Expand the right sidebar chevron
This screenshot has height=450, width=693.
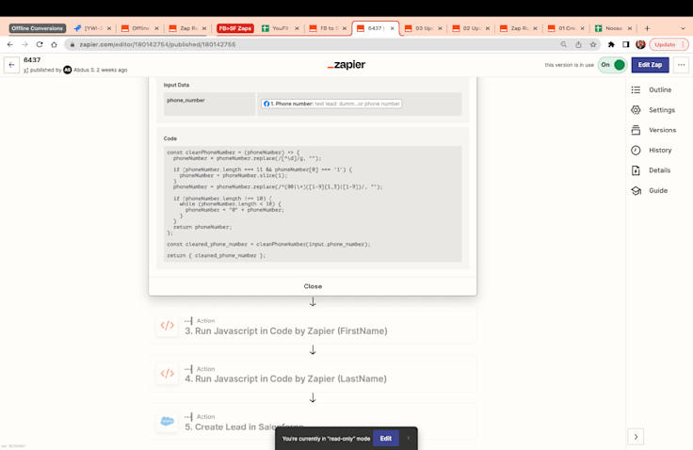(636, 437)
